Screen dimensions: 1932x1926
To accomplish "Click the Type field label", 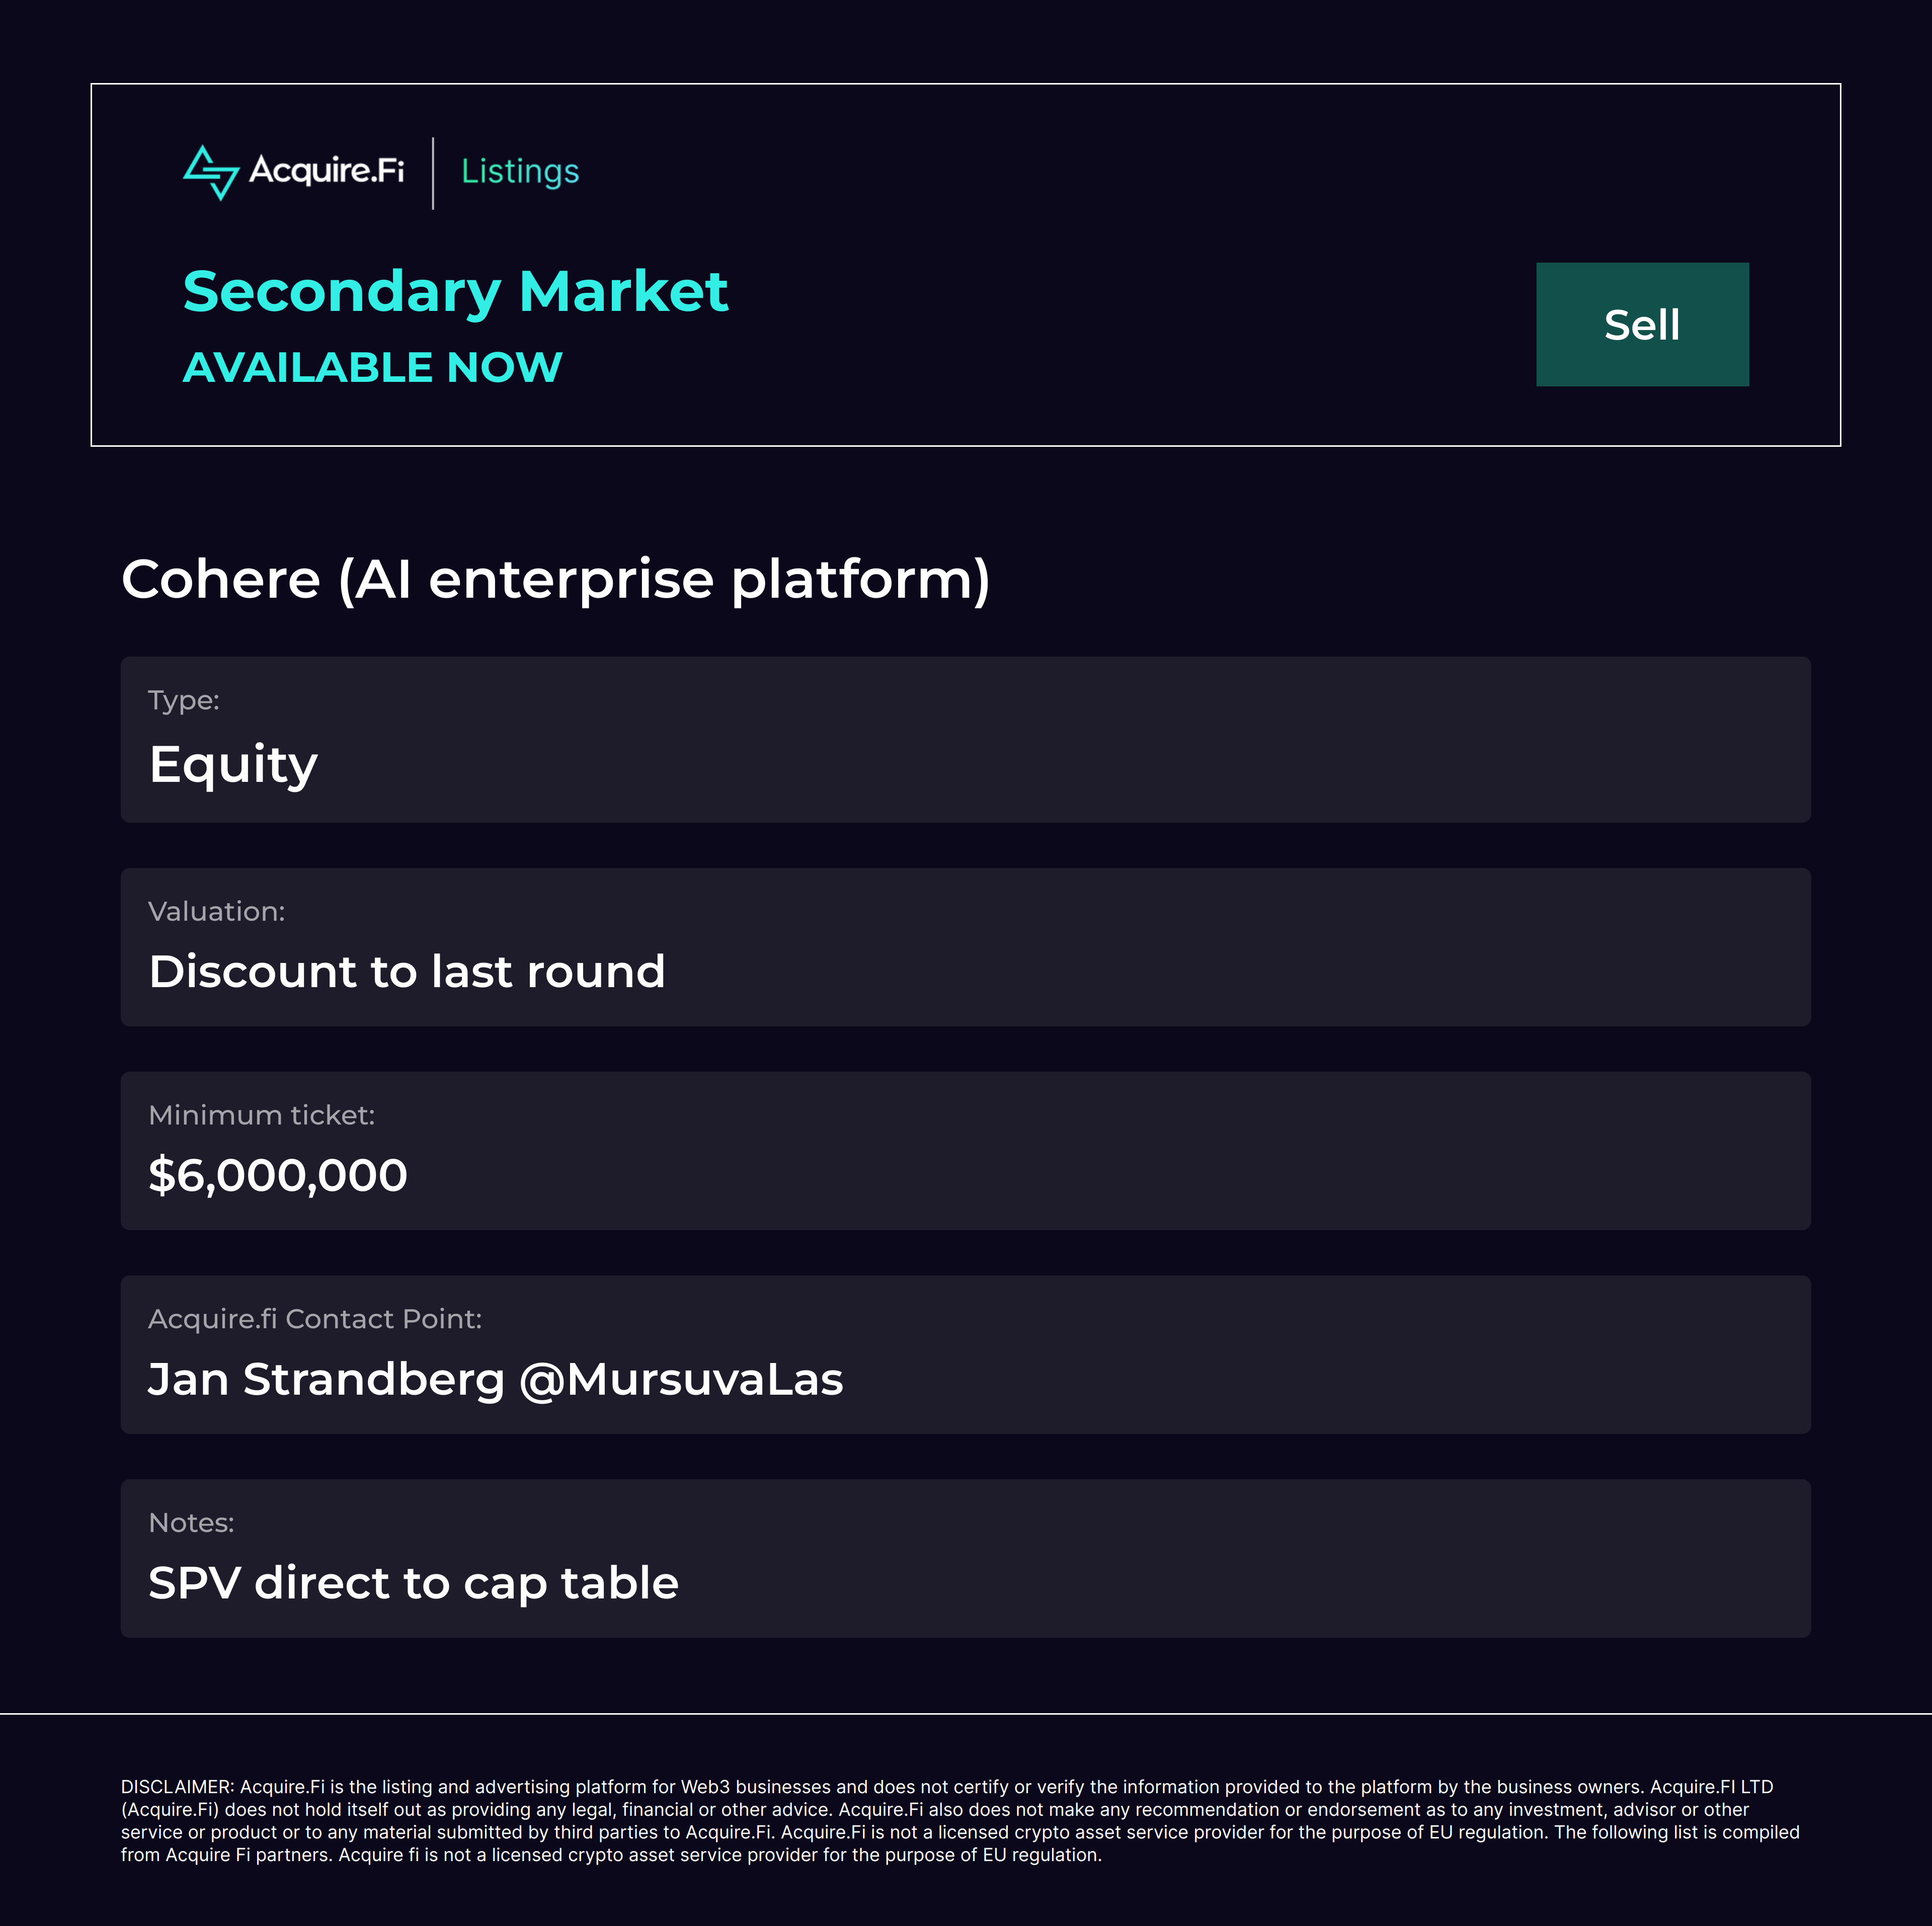I will point(184,700).
